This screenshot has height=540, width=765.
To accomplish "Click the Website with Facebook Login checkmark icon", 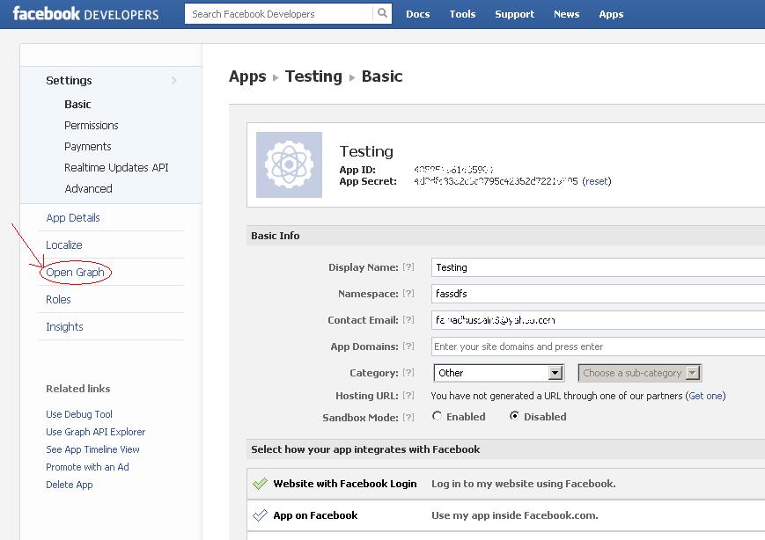I will 260,484.
